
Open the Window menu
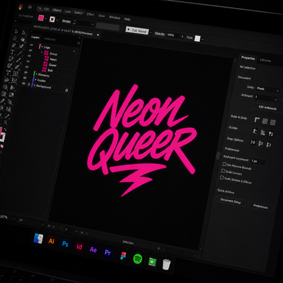(x=115, y=18)
